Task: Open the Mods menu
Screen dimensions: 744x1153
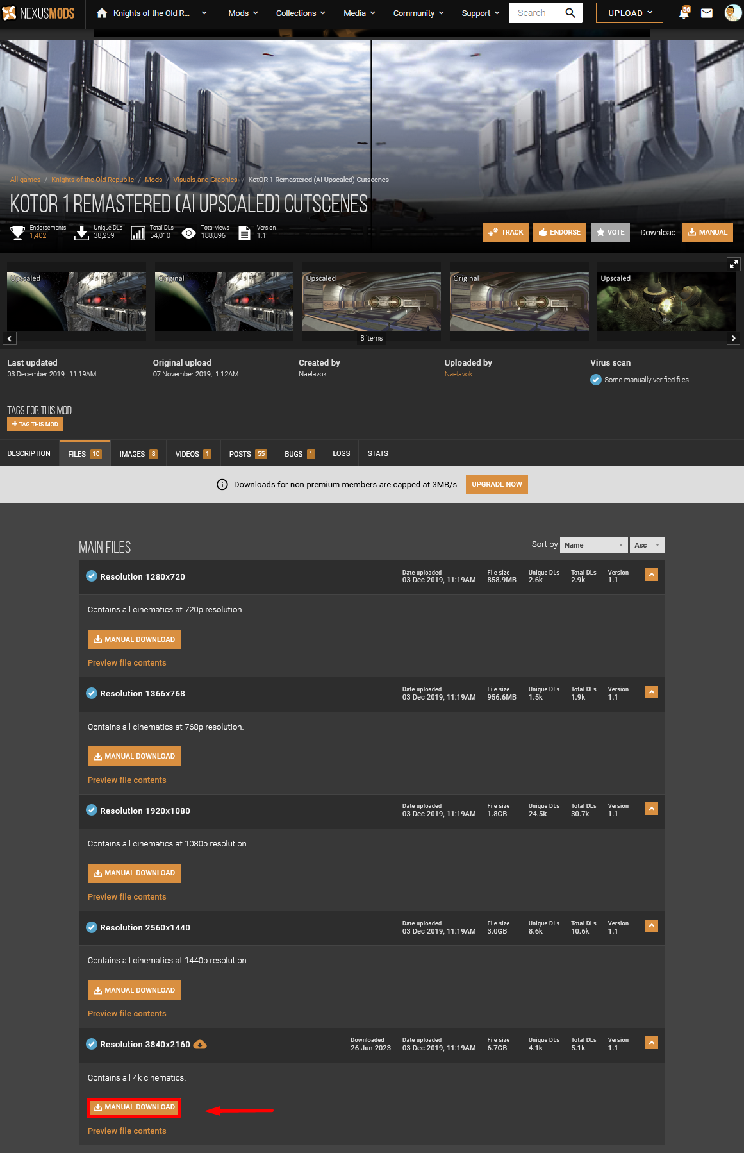Action: tap(243, 13)
